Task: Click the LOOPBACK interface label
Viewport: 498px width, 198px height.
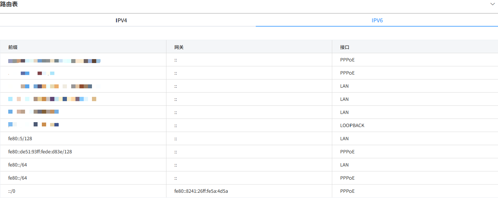Action: (352, 125)
